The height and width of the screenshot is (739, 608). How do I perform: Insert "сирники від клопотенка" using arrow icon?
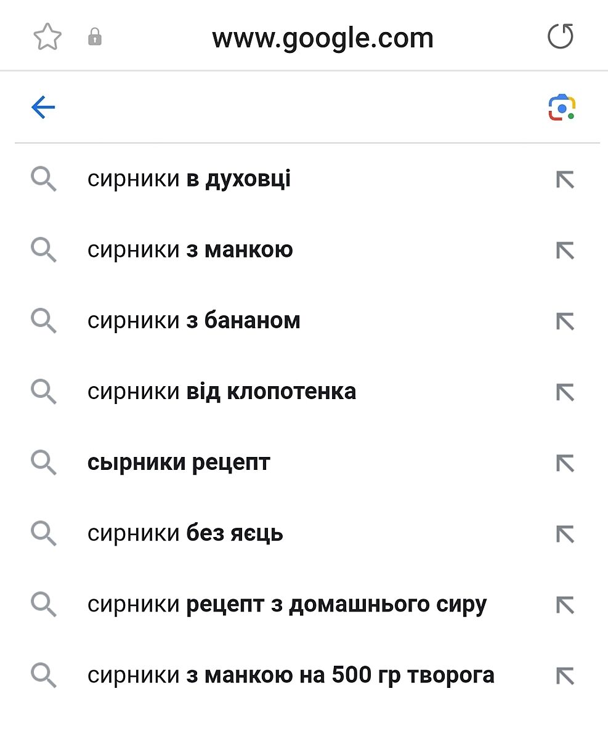(565, 392)
